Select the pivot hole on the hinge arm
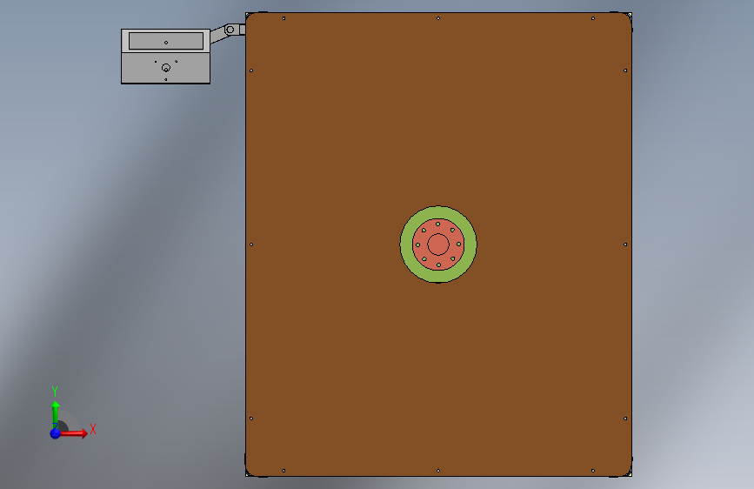 click(230, 30)
